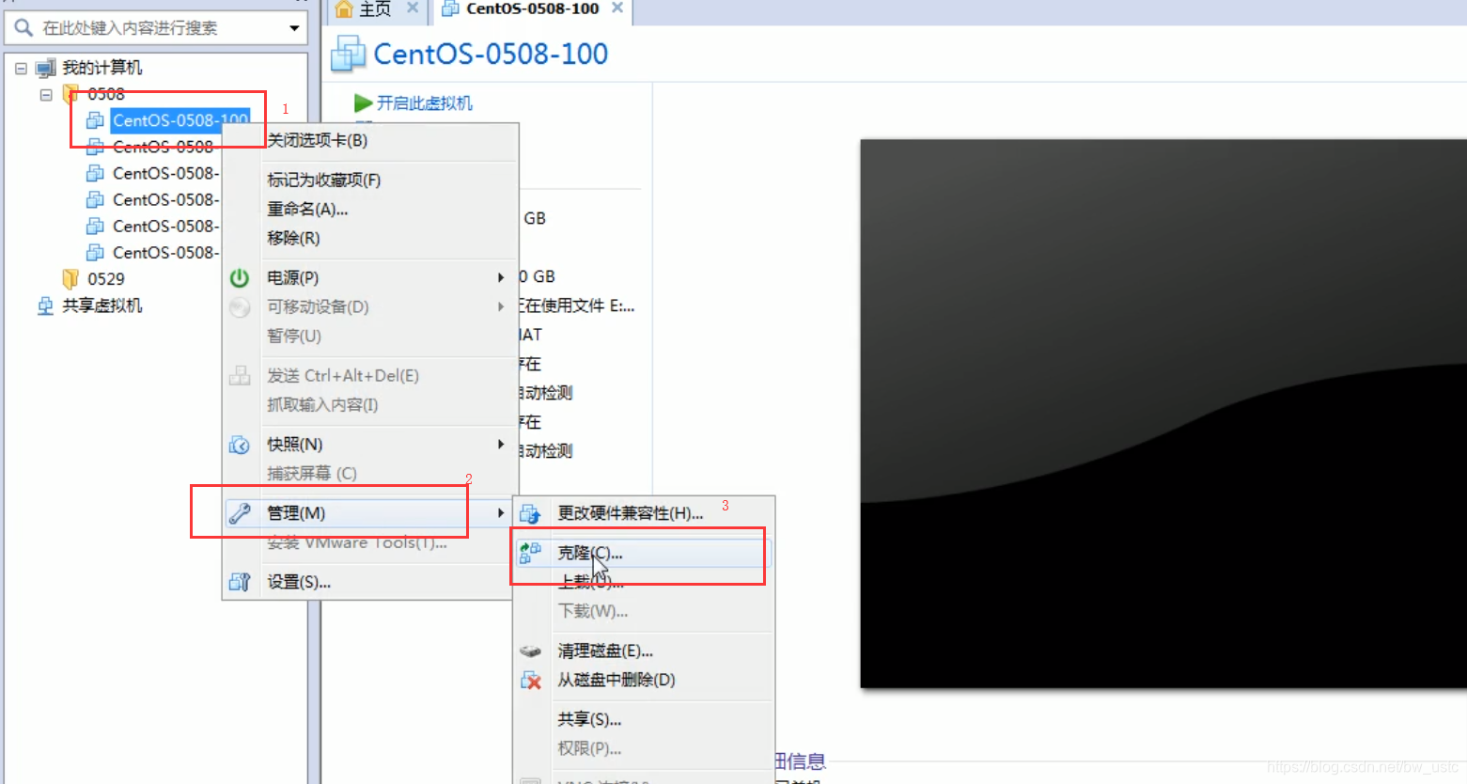Click the black VM screen preview thumbnail
This screenshot has width=1467, height=784.
pos(1163,414)
